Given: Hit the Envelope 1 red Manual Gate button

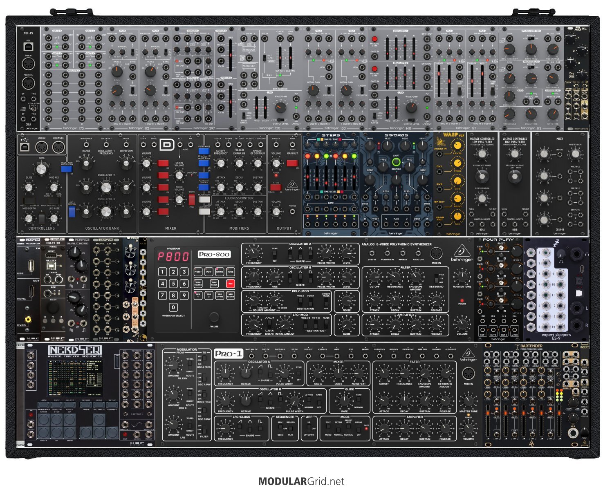Looking at the screenshot, I should pos(374,39).
